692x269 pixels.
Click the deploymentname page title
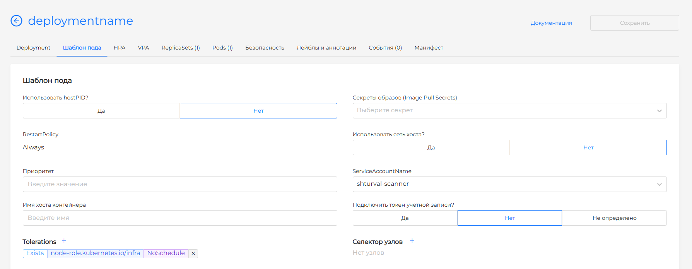click(80, 21)
